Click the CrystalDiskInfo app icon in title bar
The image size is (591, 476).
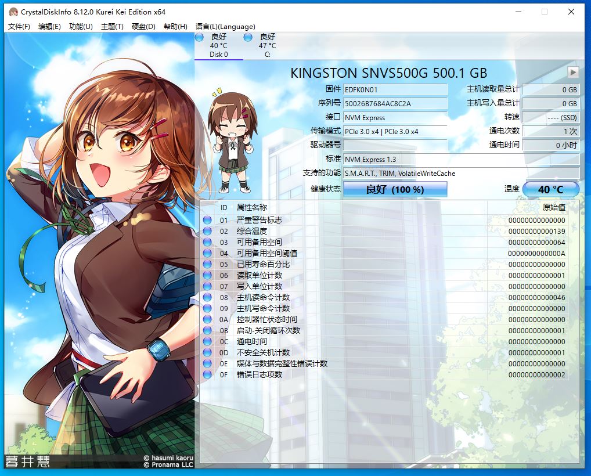pos(13,12)
